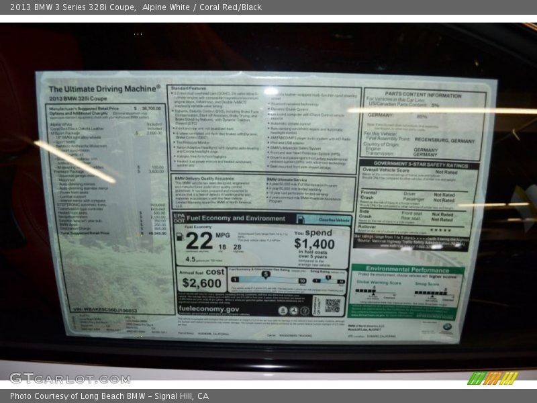Click the 'Environmental Performance' green header
The width and height of the screenshot is (537, 403).
pyautogui.click(x=407, y=269)
